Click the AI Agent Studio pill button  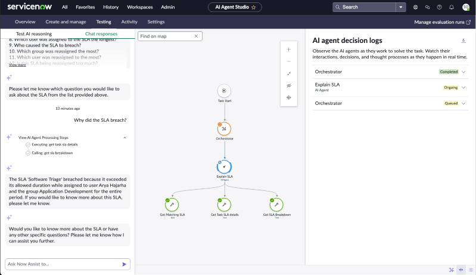click(235, 7)
